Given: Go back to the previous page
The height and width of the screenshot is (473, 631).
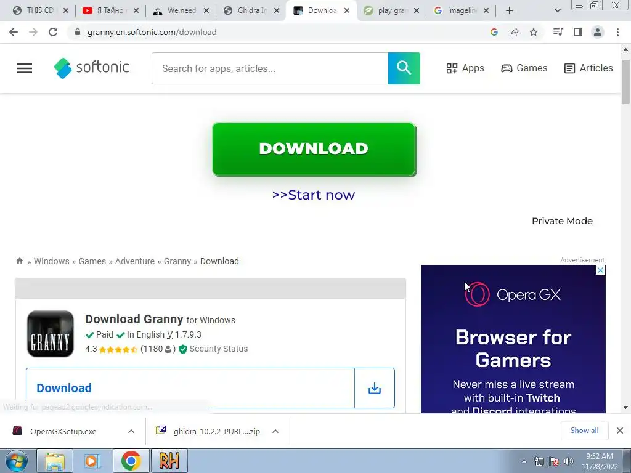Looking at the screenshot, I should click(x=14, y=32).
